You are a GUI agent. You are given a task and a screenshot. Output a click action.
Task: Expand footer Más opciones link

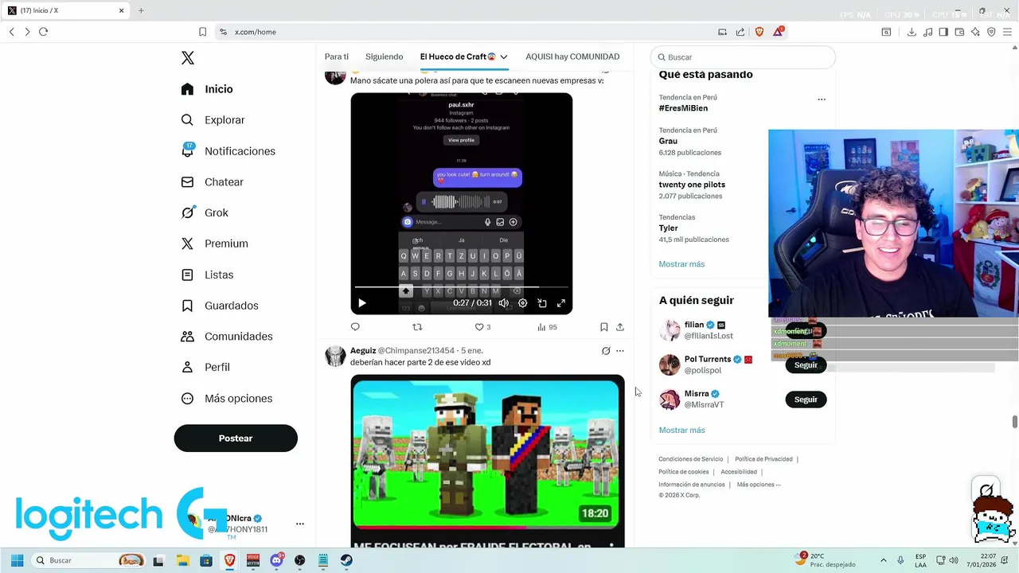tap(759, 485)
